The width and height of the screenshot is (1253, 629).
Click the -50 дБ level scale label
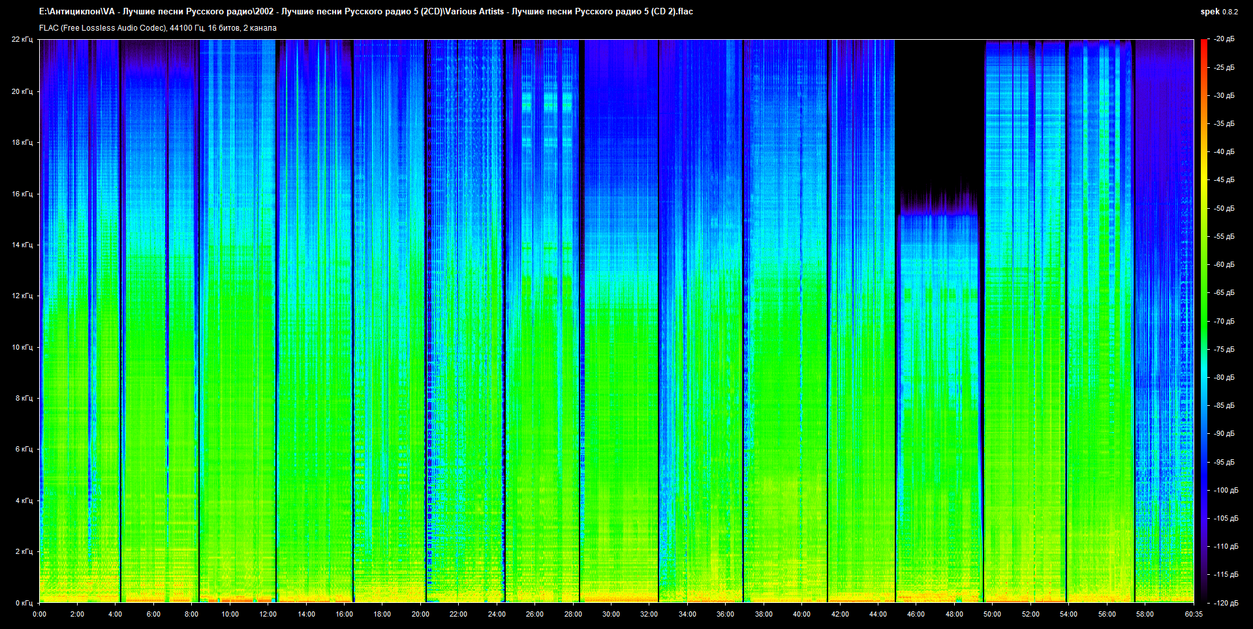[x=1224, y=208]
